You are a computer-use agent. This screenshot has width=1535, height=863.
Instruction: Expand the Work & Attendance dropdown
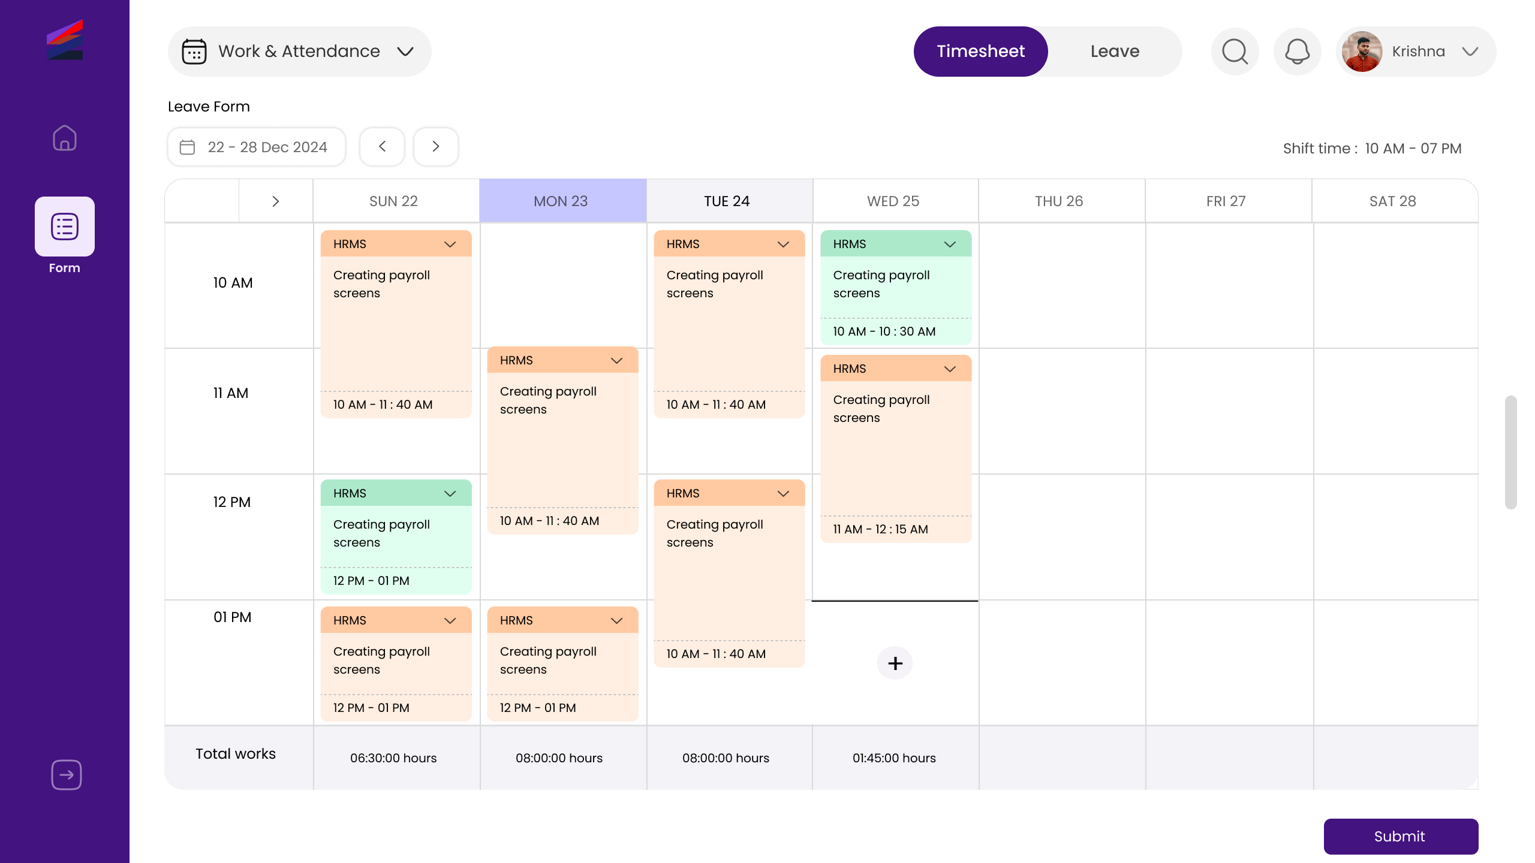[299, 52]
